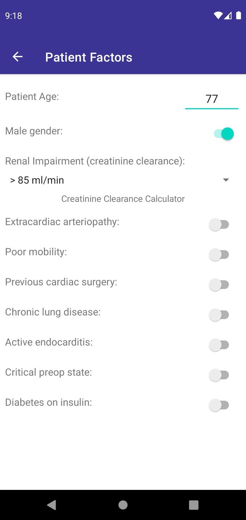The image size is (246, 520).
Task: Open the creatinine clearance dropdown
Action: 226,180
